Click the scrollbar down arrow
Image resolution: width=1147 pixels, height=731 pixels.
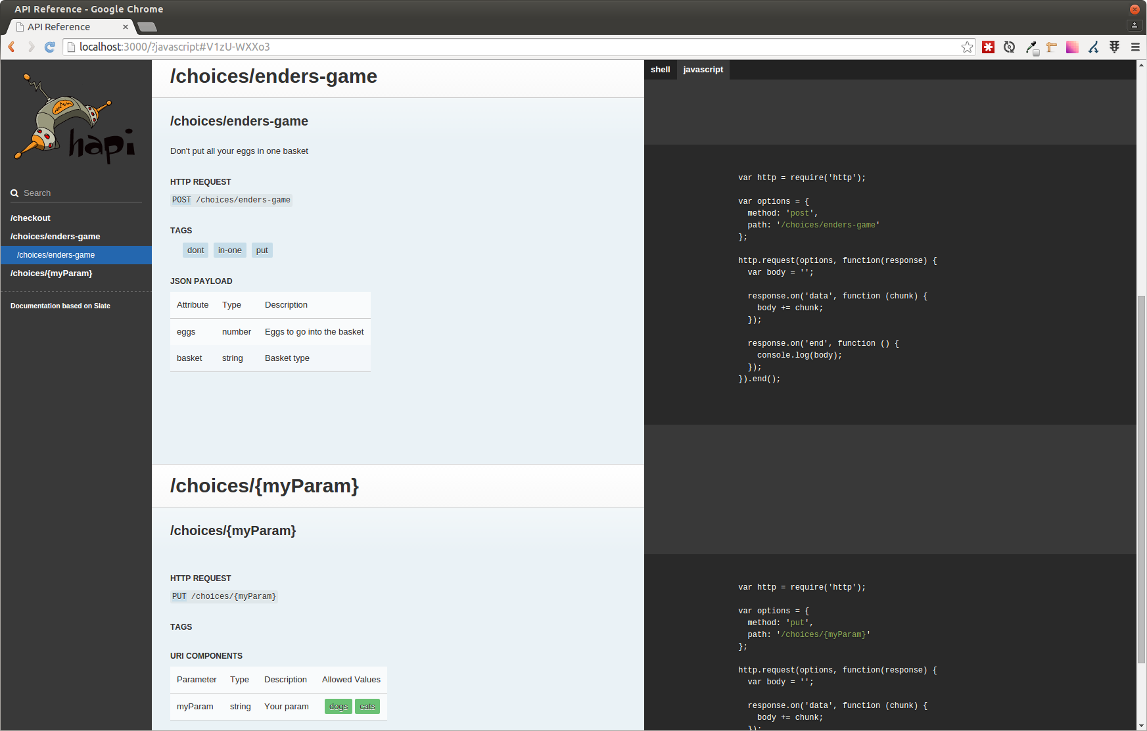tap(1142, 726)
